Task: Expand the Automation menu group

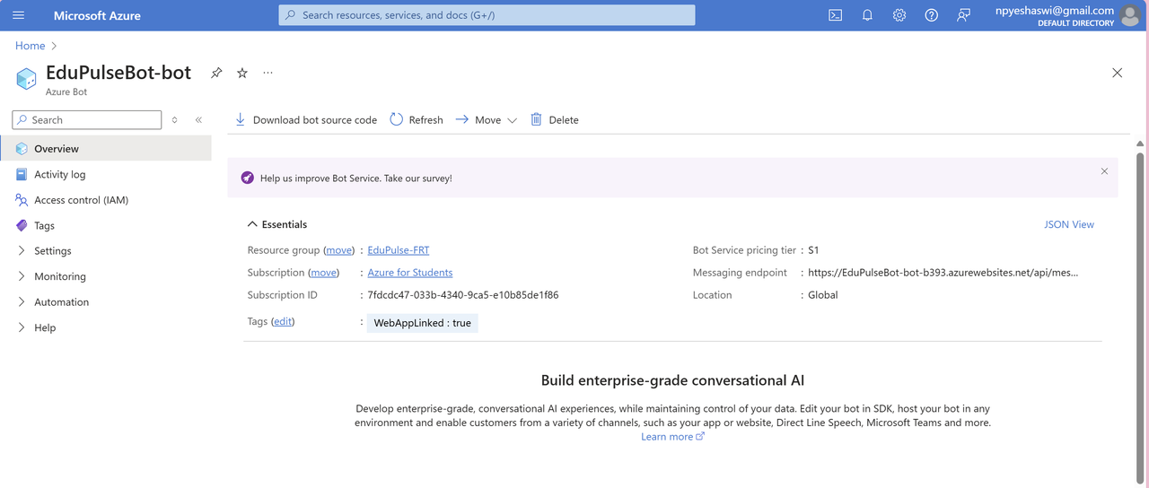Action: pyautogui.click(x=22, y=302)
